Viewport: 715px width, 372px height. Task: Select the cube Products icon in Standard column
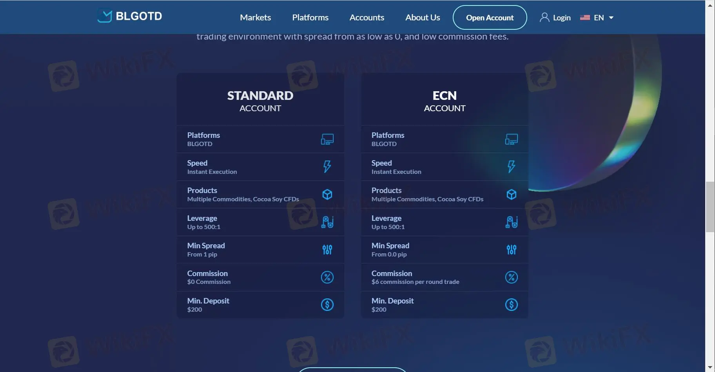327,194
